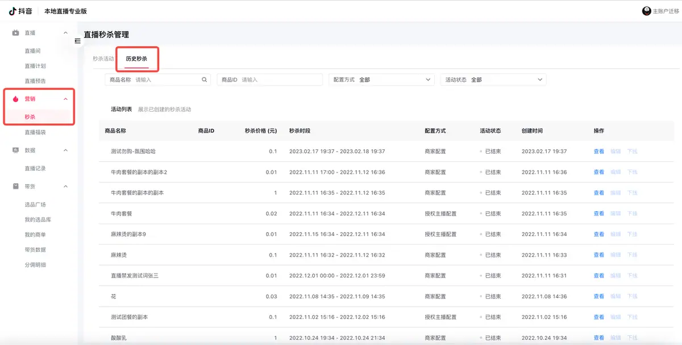This screenshot has height=345, width=682.
Task: Click the account avatar icon
Action: tap(646, 11)
